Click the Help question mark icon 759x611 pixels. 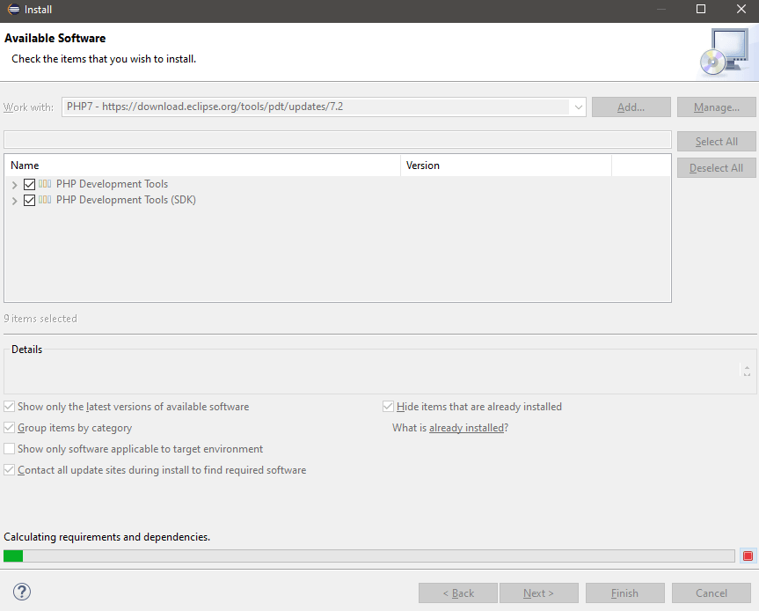[x=21, y=592]
